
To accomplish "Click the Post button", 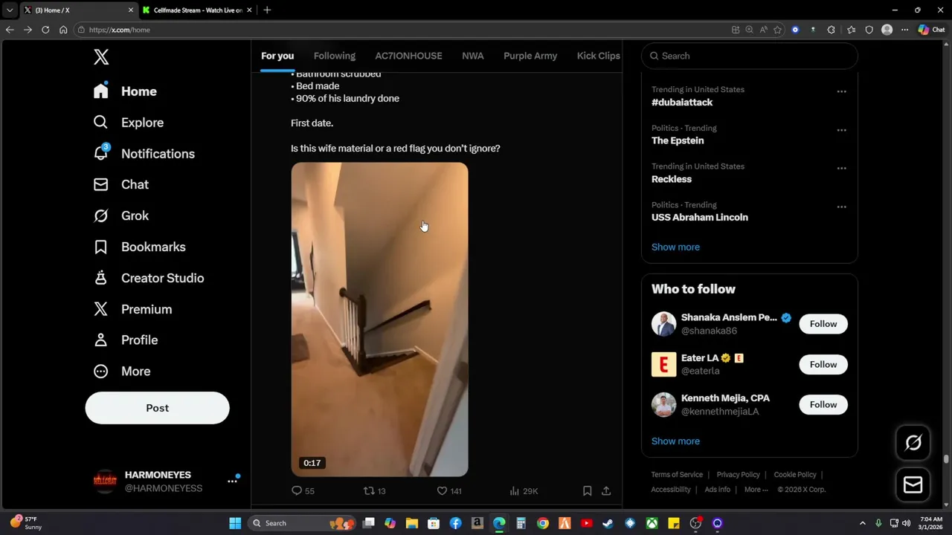I will (x=157, y=408).
